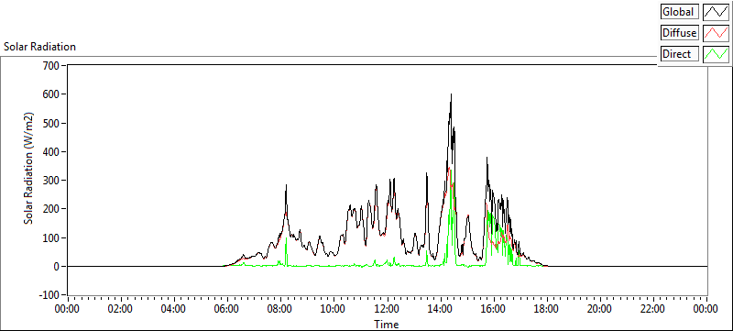Click the 14:00 time axis label

point(441,309)
